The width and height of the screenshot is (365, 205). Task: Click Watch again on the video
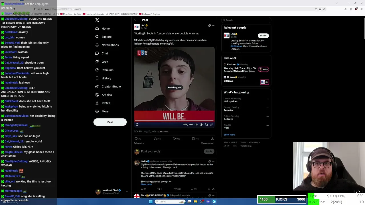[174, 87]
